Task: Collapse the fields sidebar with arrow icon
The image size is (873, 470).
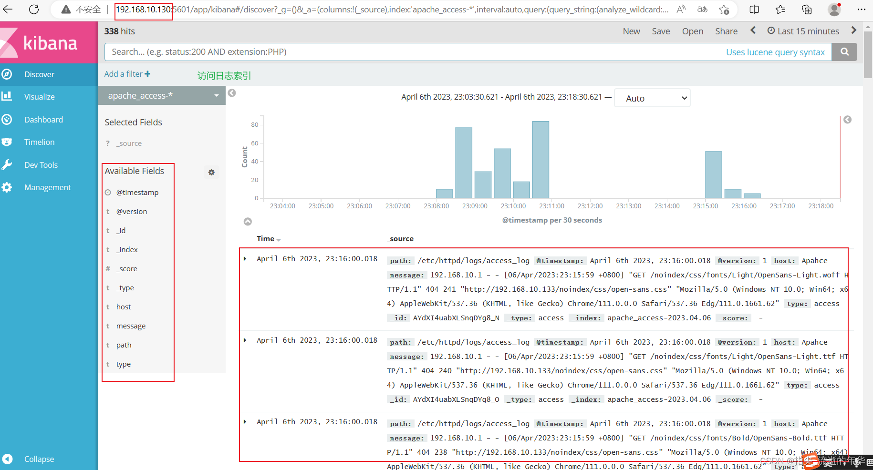Action: [x=232, y=93]
